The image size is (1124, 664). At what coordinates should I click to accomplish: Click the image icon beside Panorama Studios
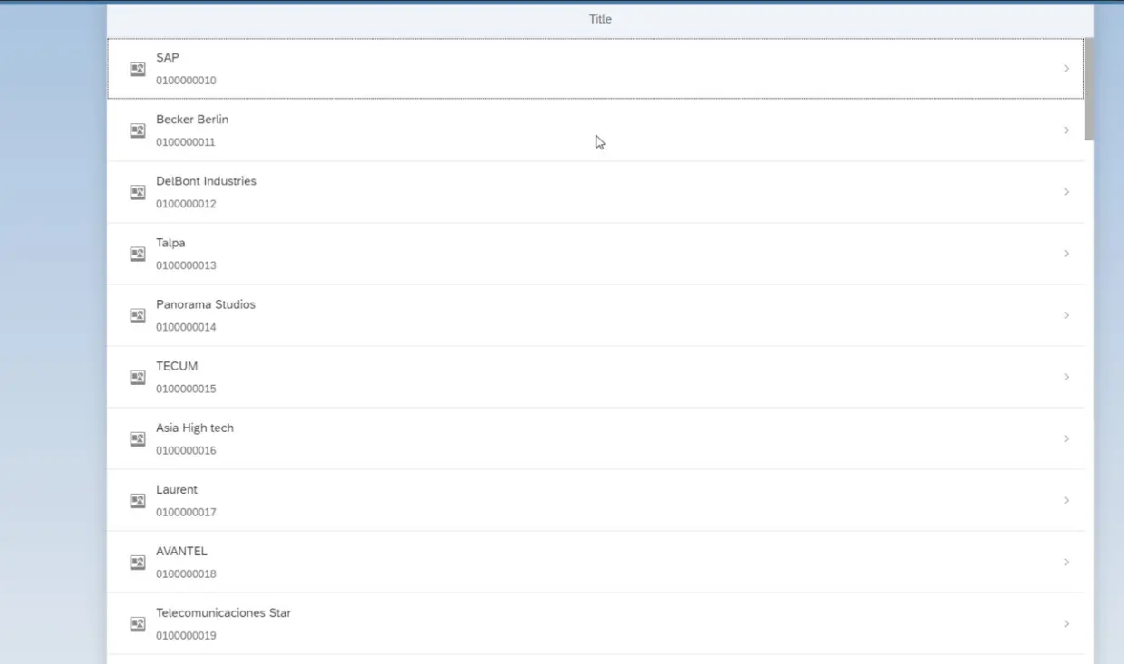click(138, 315)
